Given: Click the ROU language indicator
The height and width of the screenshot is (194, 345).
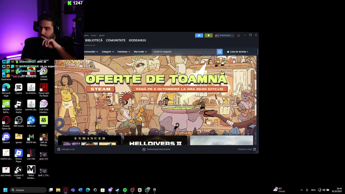Looking at the screenshot, I should (x=313, y=190).
